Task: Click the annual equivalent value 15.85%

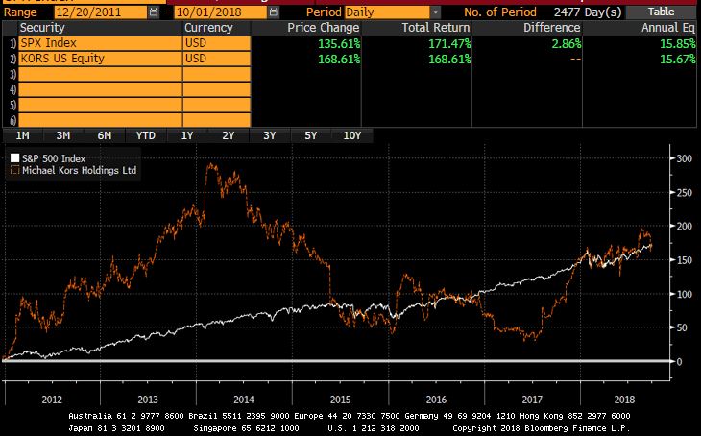Action: click(x=678, y=44)
